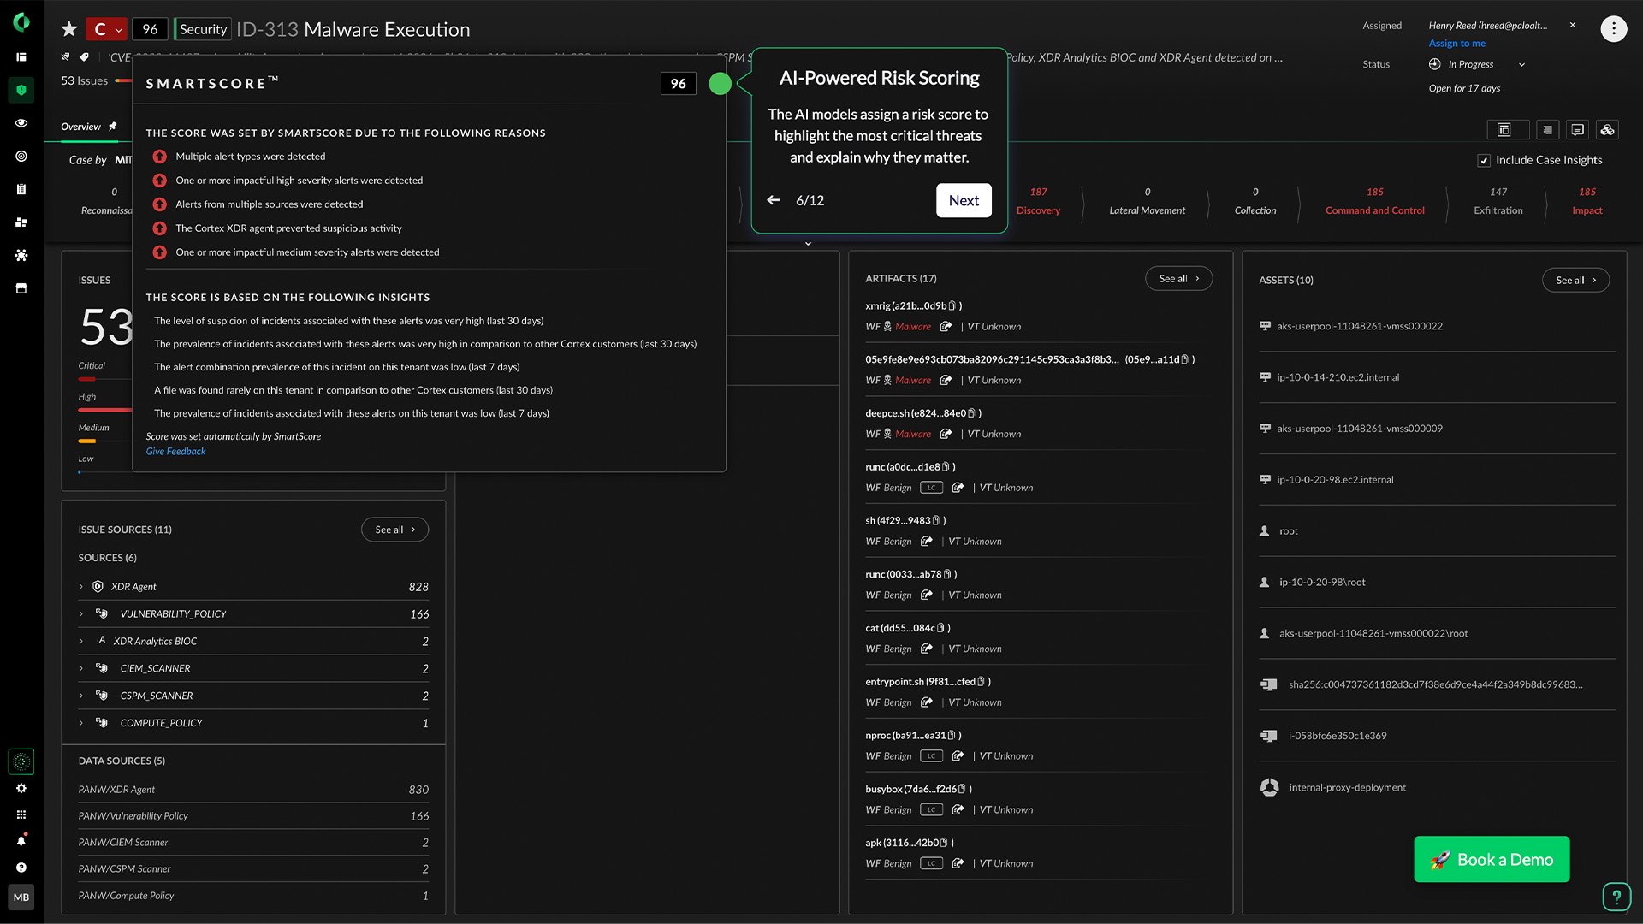Click Next in the AI-Powered Risk Scoring tooltip
This screenshot has height=924, width=1643.
pyautogui.click(x=964, y=200)
